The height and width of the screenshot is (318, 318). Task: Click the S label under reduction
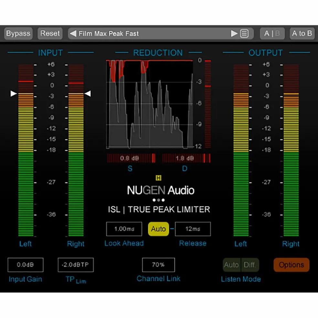(x=130, y=168)
